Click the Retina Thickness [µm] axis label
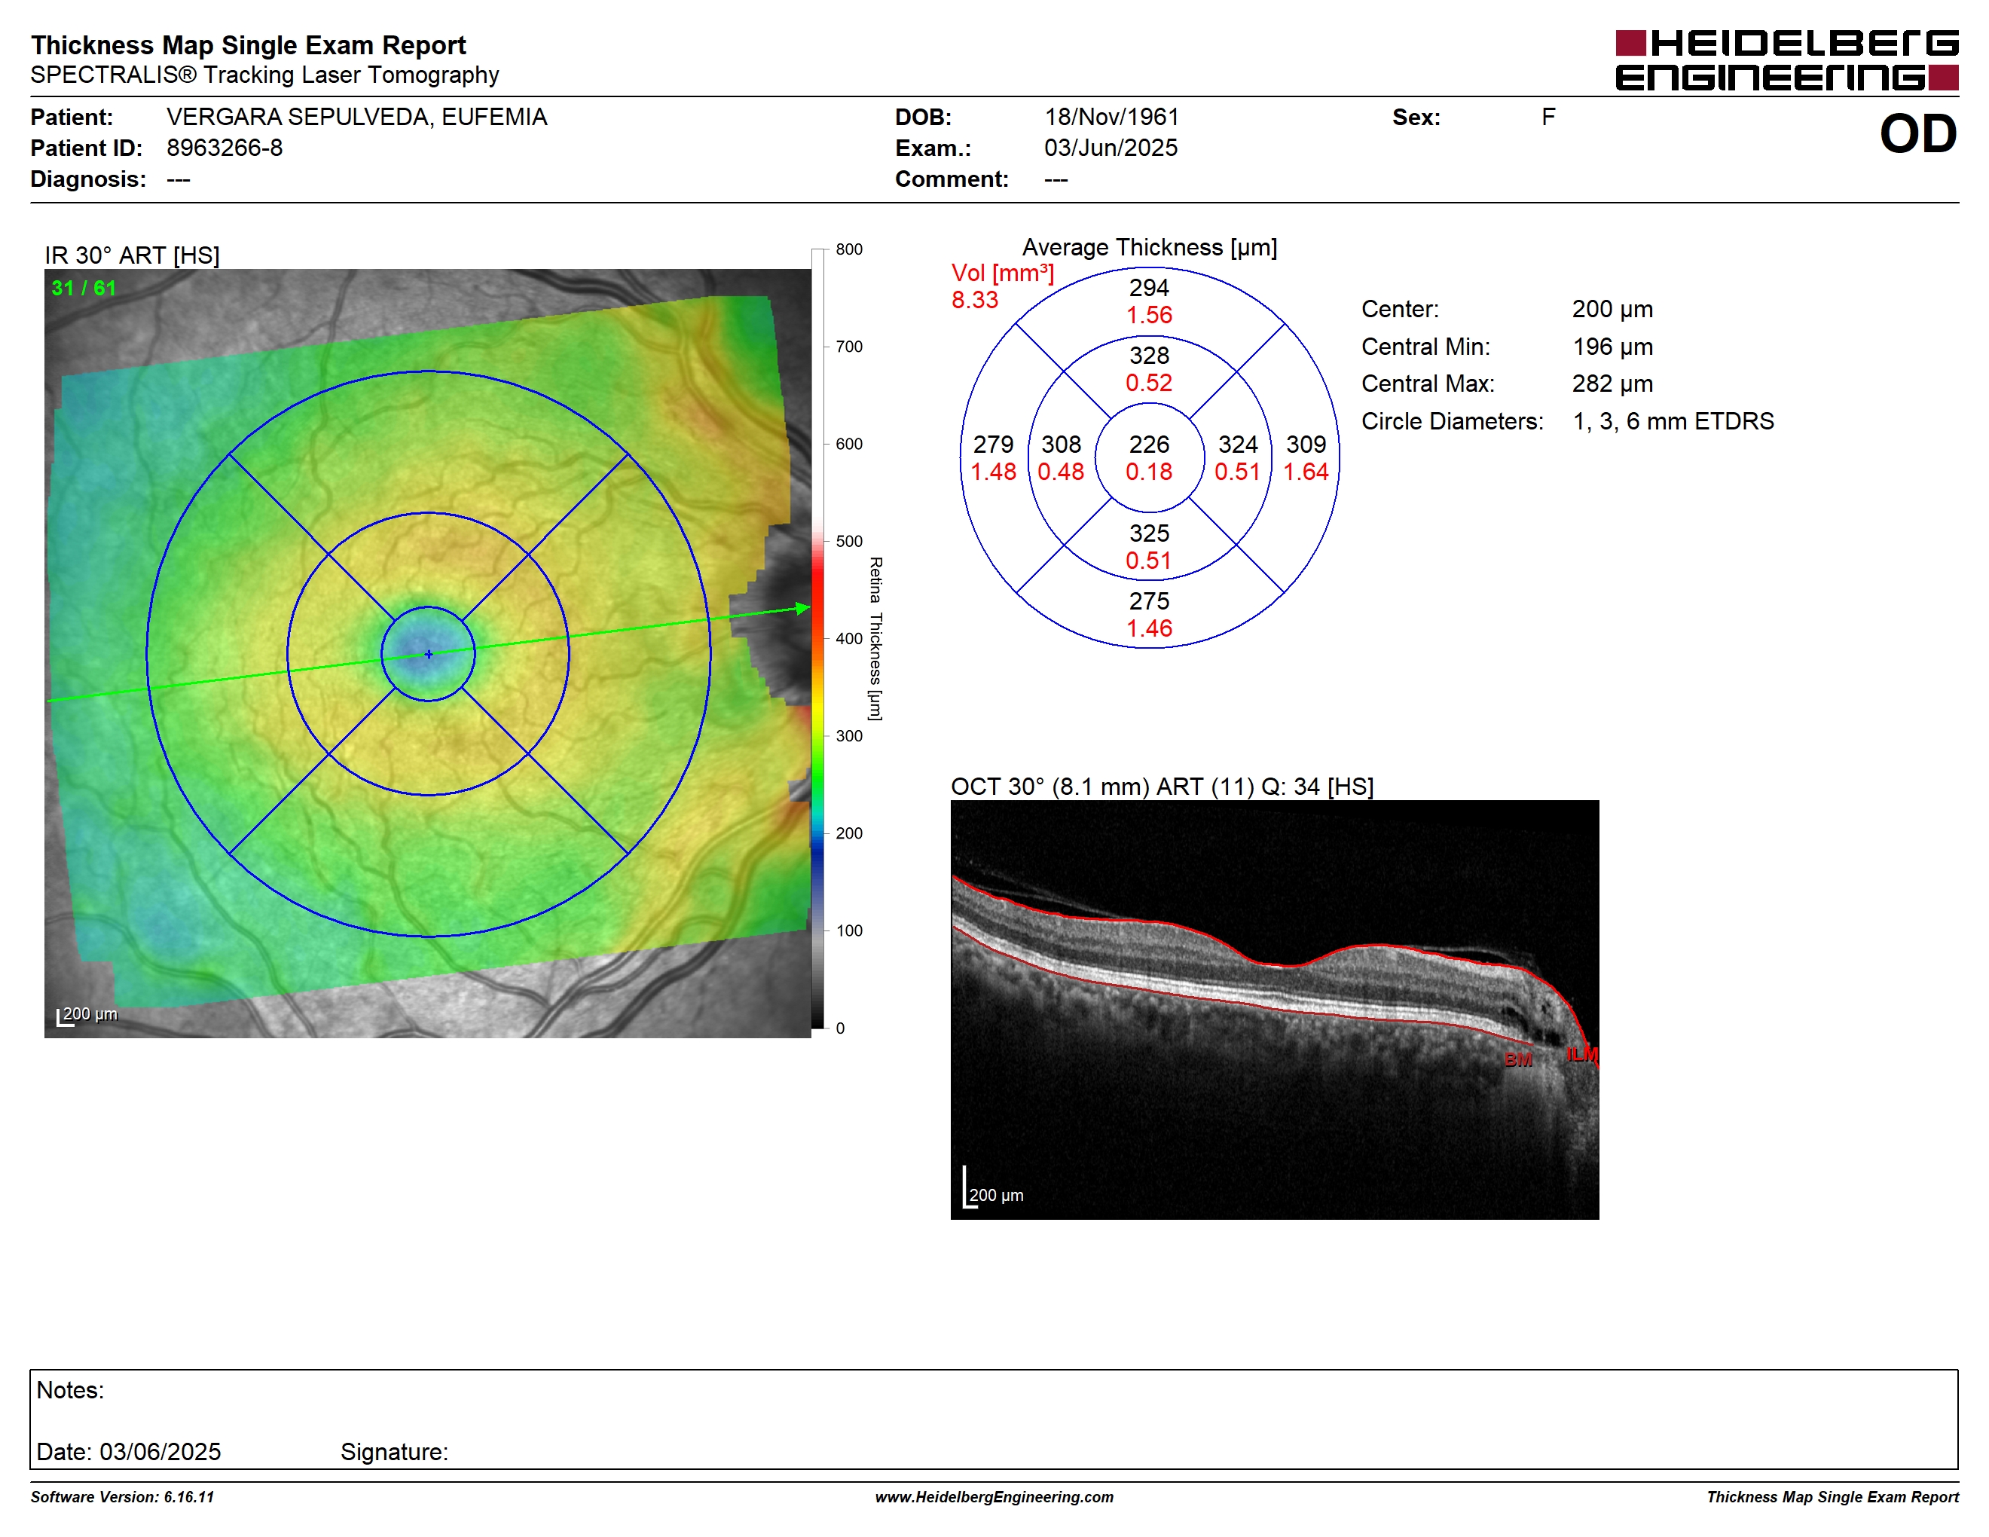Screen dimensions: 1989x1537 (x=875, y=638)
